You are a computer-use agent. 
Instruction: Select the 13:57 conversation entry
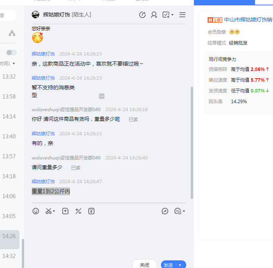click(9, 156)
